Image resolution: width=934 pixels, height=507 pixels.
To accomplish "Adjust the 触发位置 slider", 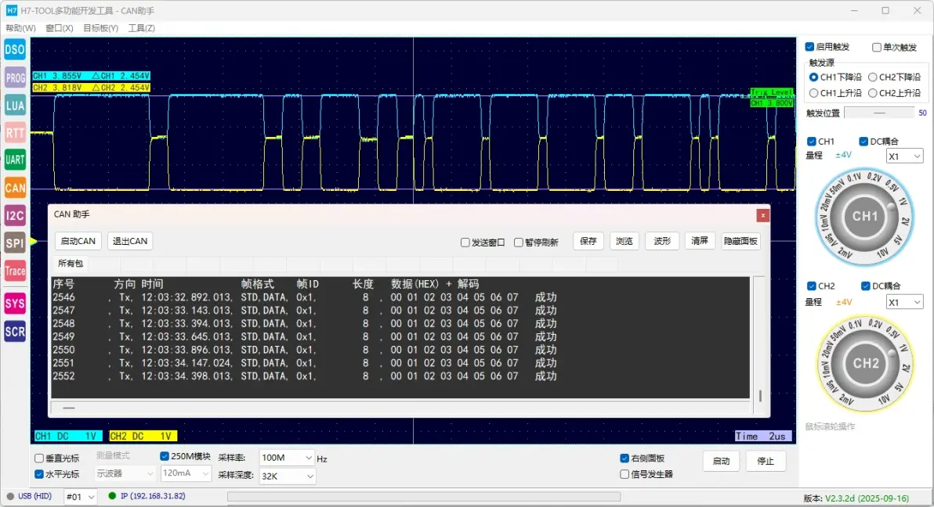I will point(878,113).
